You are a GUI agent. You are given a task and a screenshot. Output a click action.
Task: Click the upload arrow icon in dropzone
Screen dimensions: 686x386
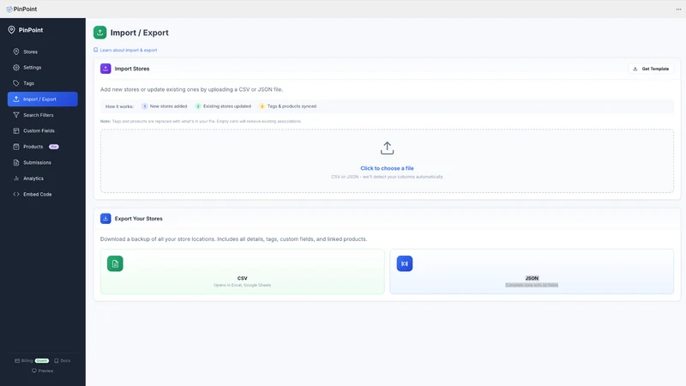[x=388, y=148]
